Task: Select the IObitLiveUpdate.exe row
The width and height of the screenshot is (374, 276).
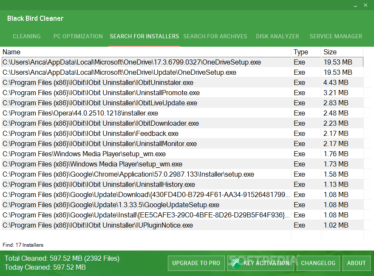Action: tap(182, 103)
